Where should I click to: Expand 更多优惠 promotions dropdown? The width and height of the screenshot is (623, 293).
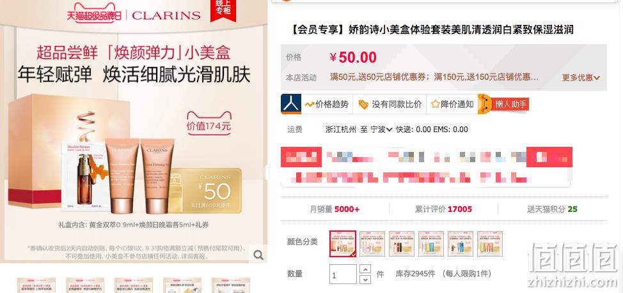[581, 77]
